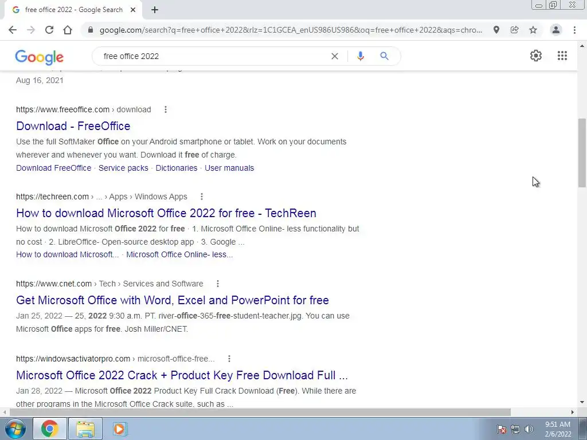Open Windows Explorer from the taskbar
Viewport: 587px width, 440px height.
pyautogui.click(x=85, y=429)
